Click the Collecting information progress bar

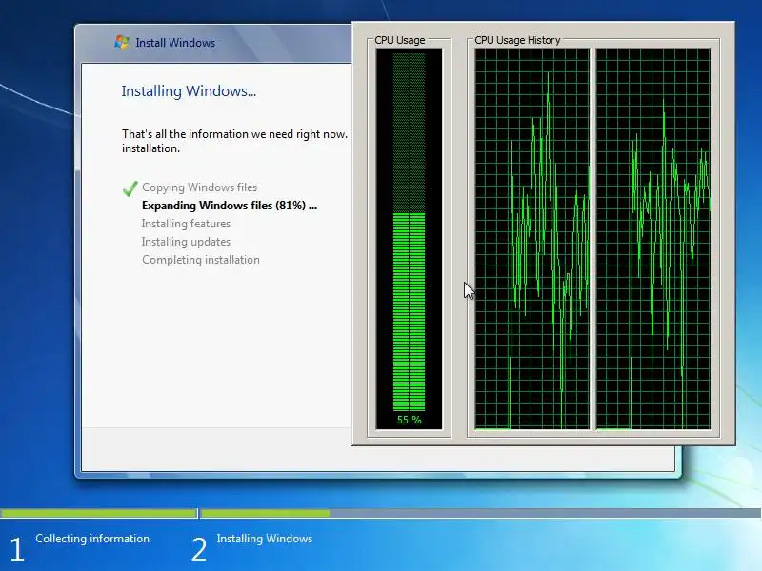point(99,513)
